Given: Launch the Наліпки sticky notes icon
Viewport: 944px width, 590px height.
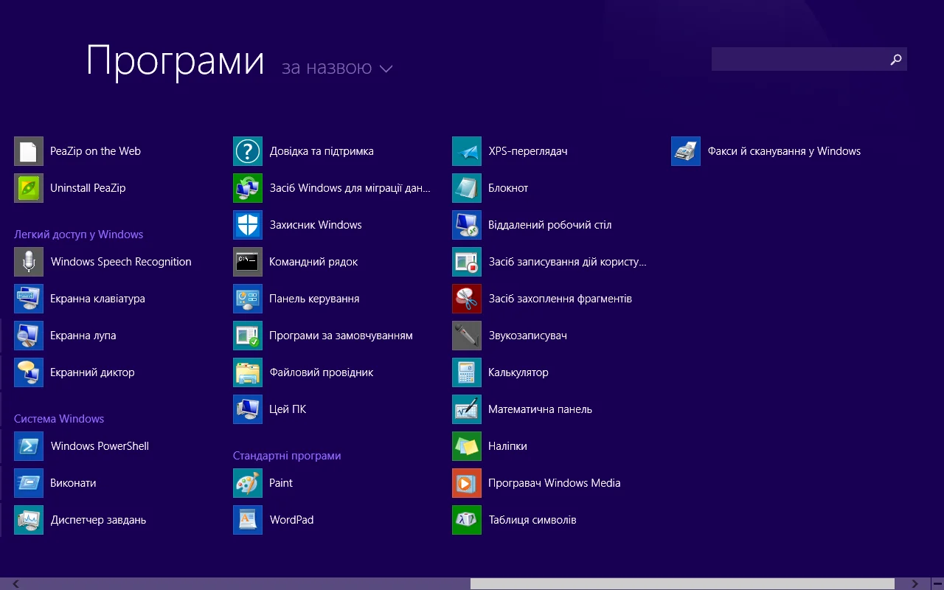Looking at the screenshot, I should click(467, 446).
